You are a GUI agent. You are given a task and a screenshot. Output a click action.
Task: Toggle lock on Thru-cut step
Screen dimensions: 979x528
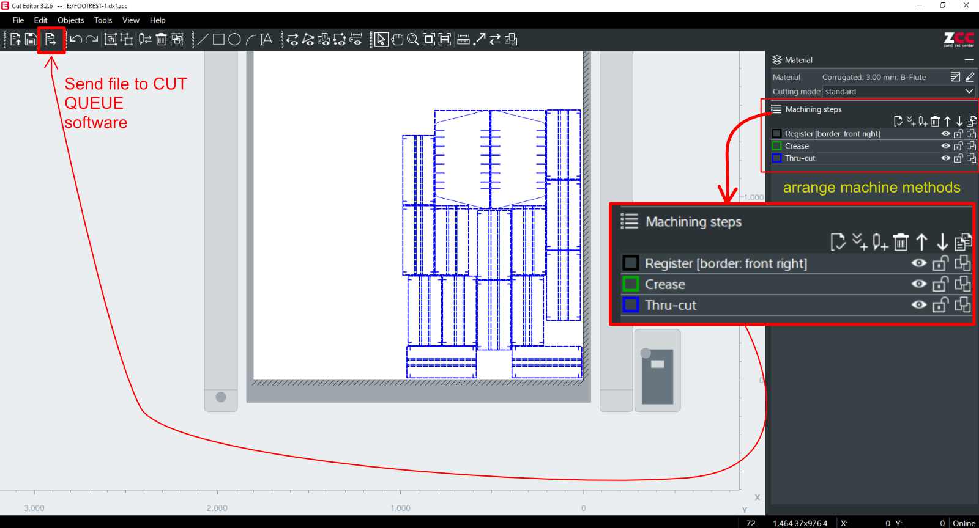958,158
